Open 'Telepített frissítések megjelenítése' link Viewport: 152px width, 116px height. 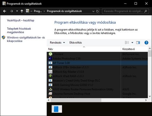point(19,30)
